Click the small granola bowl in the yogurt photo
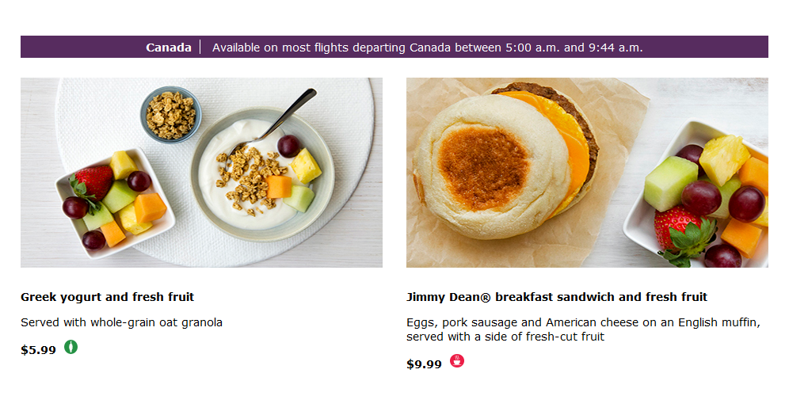The image size is (789, 396). tap(171, 115)
